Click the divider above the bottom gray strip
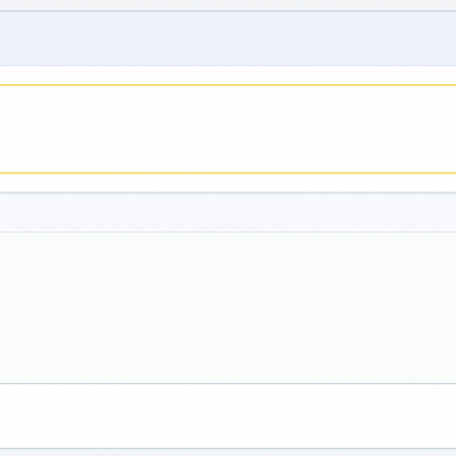Image resolution: width=456 pixels, height=456 pixels. coord(228,449)
